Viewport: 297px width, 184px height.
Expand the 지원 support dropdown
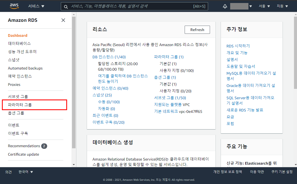(x=282, y=6)
